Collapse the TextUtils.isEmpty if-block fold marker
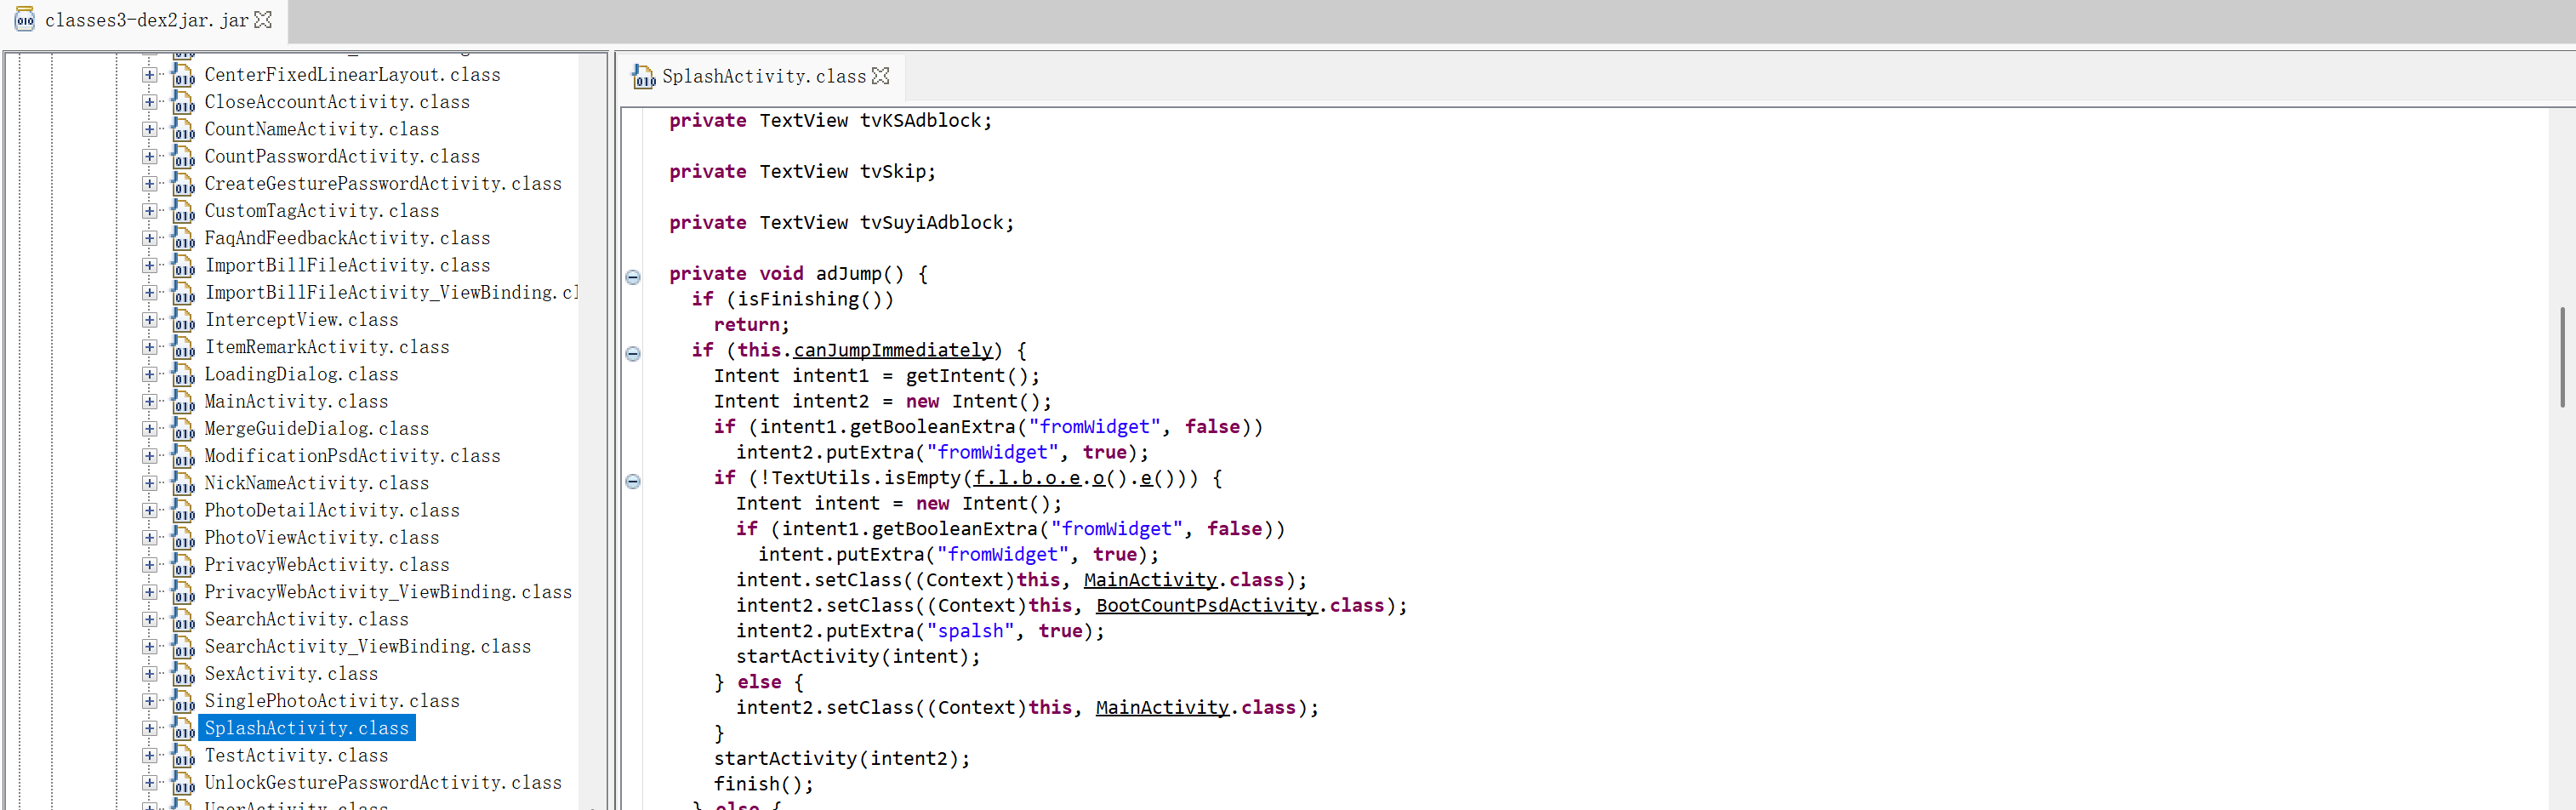Viewport: 2576px width, 810px height. click(x=633, y=481)
